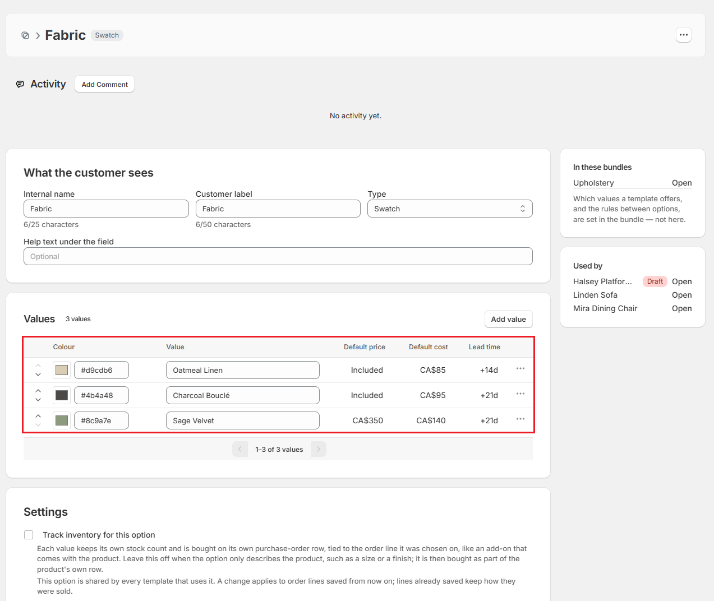
Task: Focus the Internal name field
Action: point(106,209)
